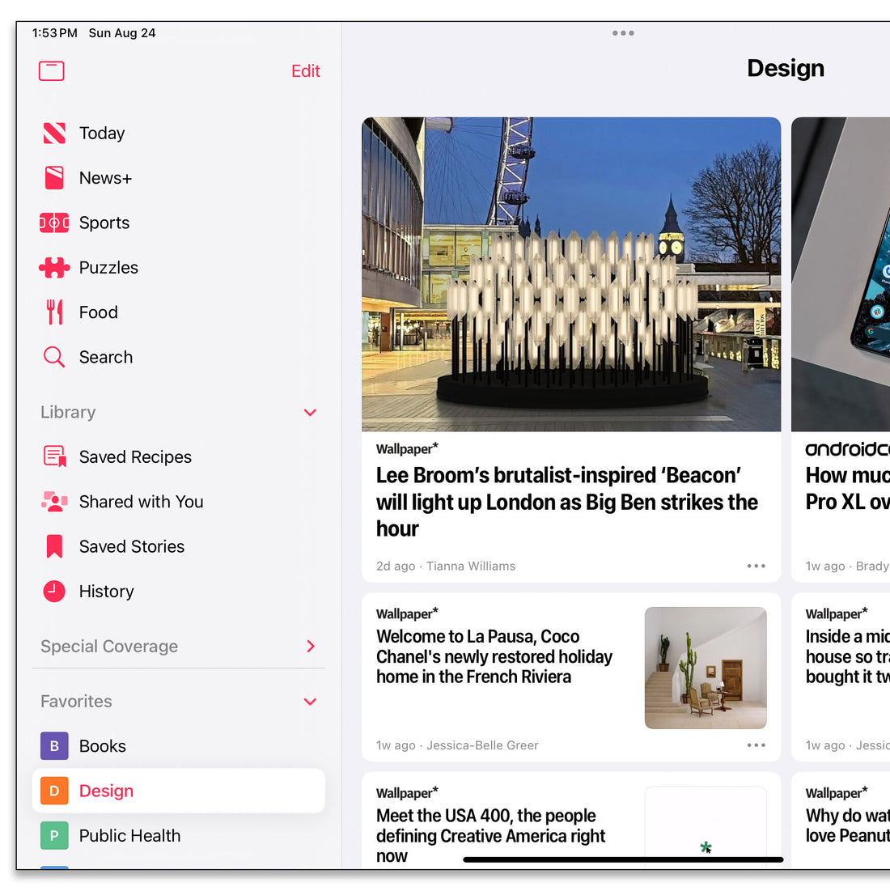Open more options for the La Pausa article
Screen dimensions: 890x891
[756, 745]
